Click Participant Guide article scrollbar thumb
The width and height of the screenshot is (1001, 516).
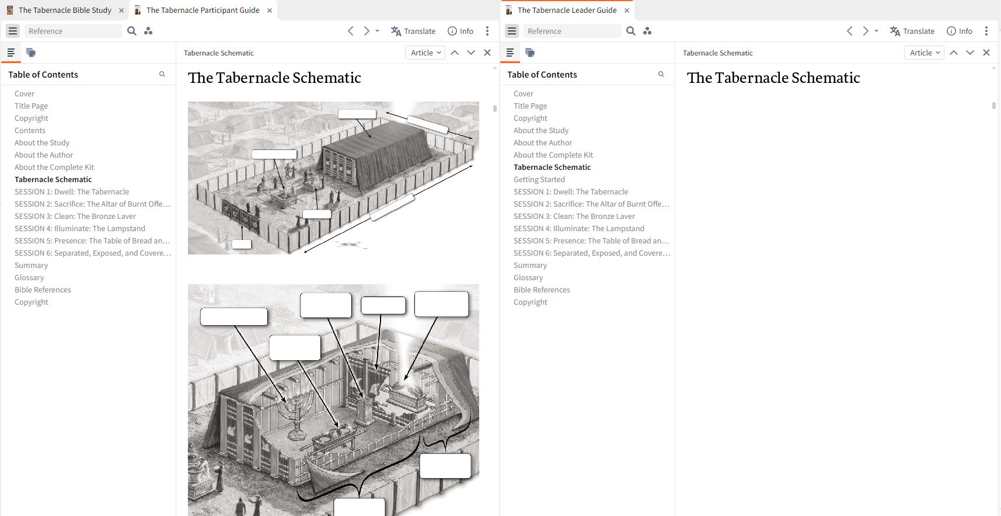pos(495,108)
